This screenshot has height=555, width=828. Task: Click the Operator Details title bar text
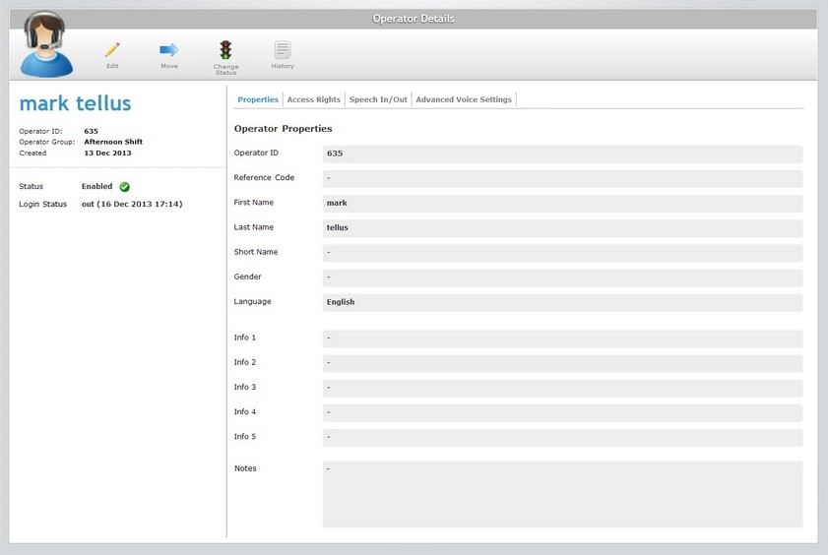pos(414,19)
